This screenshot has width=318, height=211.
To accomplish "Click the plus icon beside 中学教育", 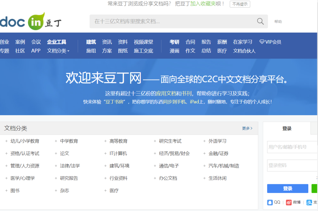I will click(x=56, y=141).
